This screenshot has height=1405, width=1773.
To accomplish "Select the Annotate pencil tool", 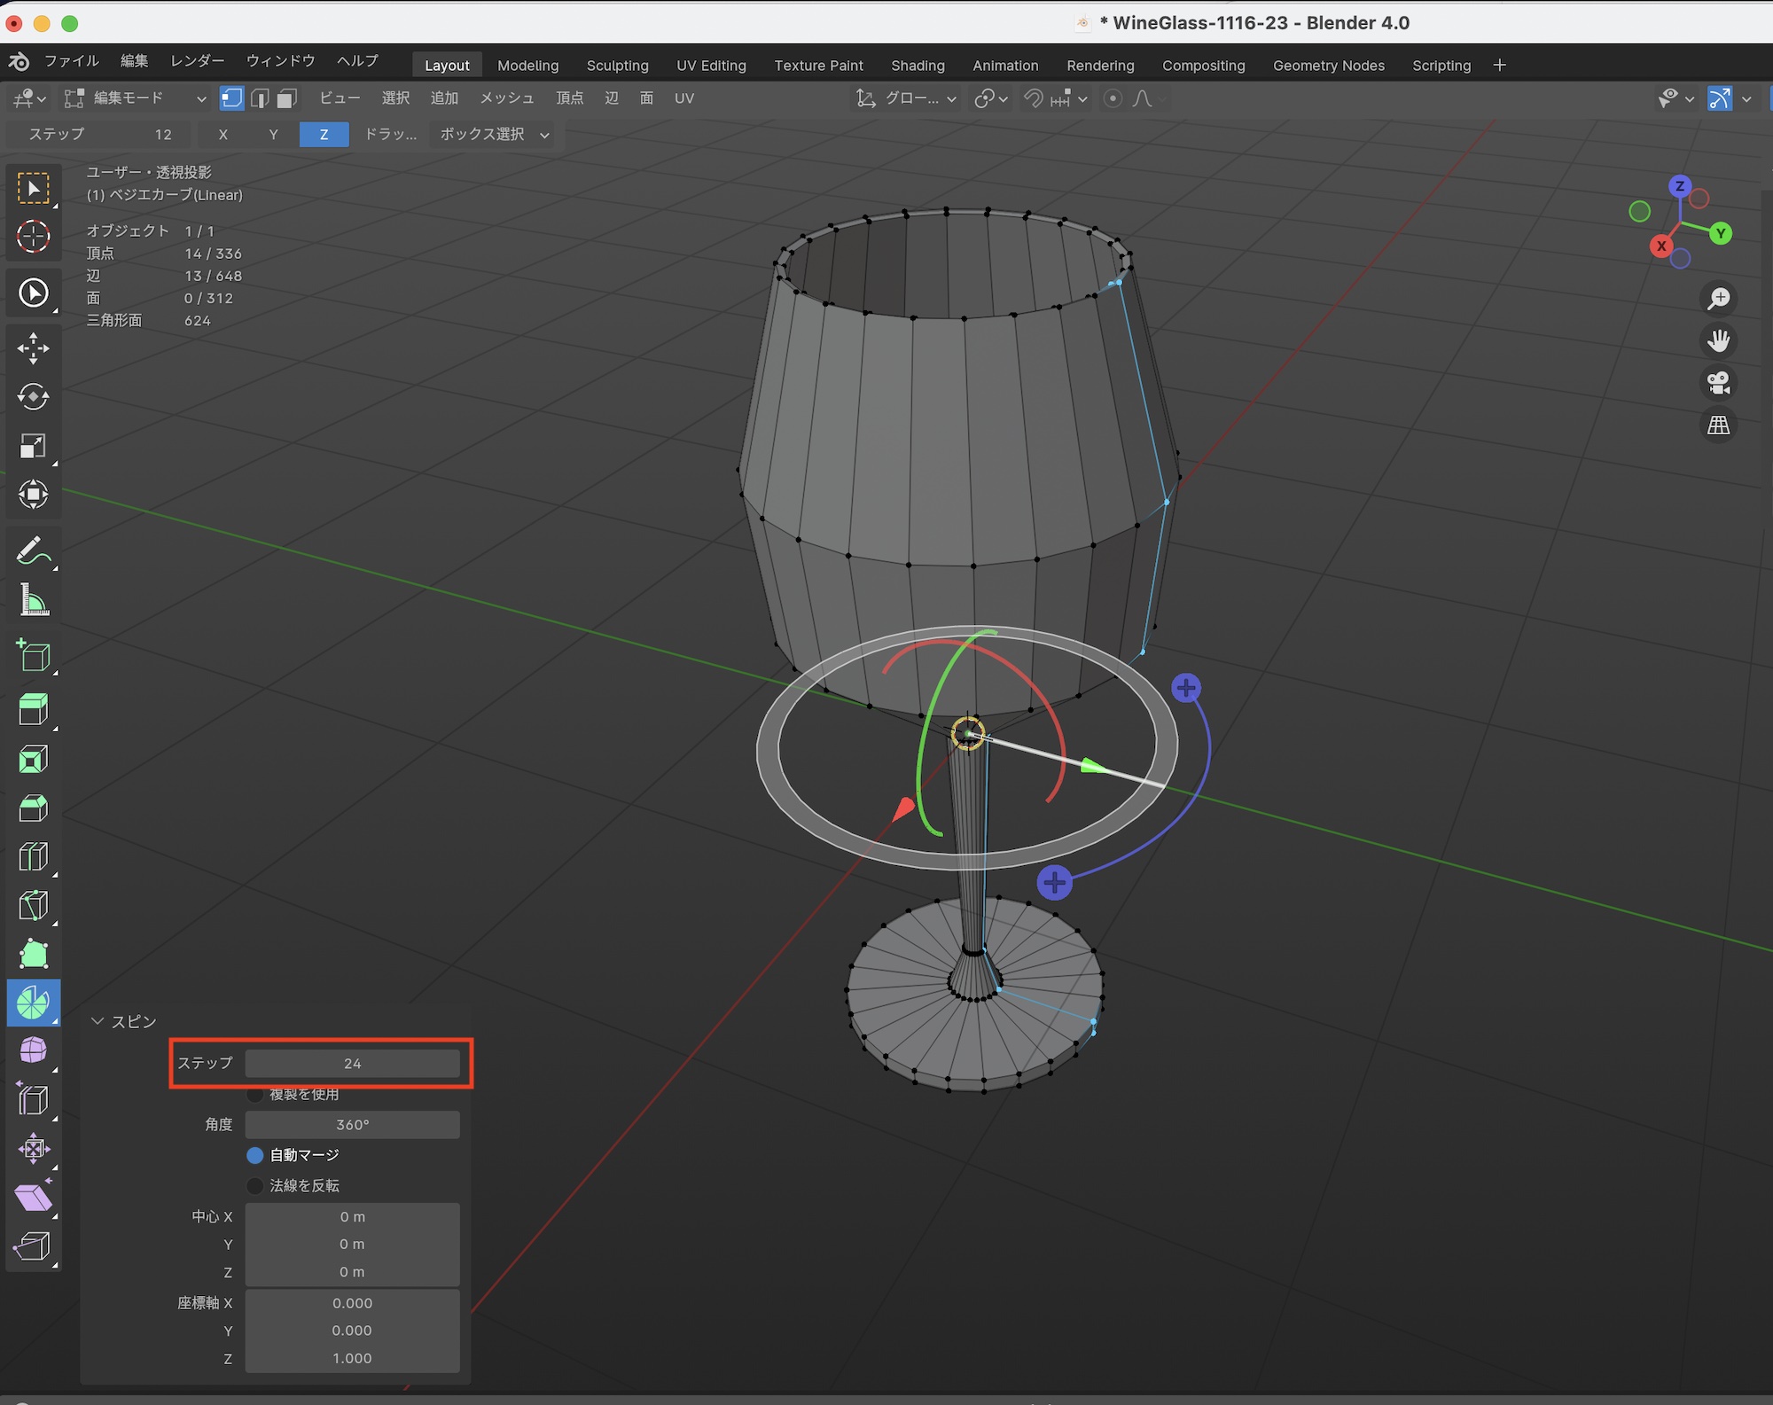I will [x=33, y=551].
